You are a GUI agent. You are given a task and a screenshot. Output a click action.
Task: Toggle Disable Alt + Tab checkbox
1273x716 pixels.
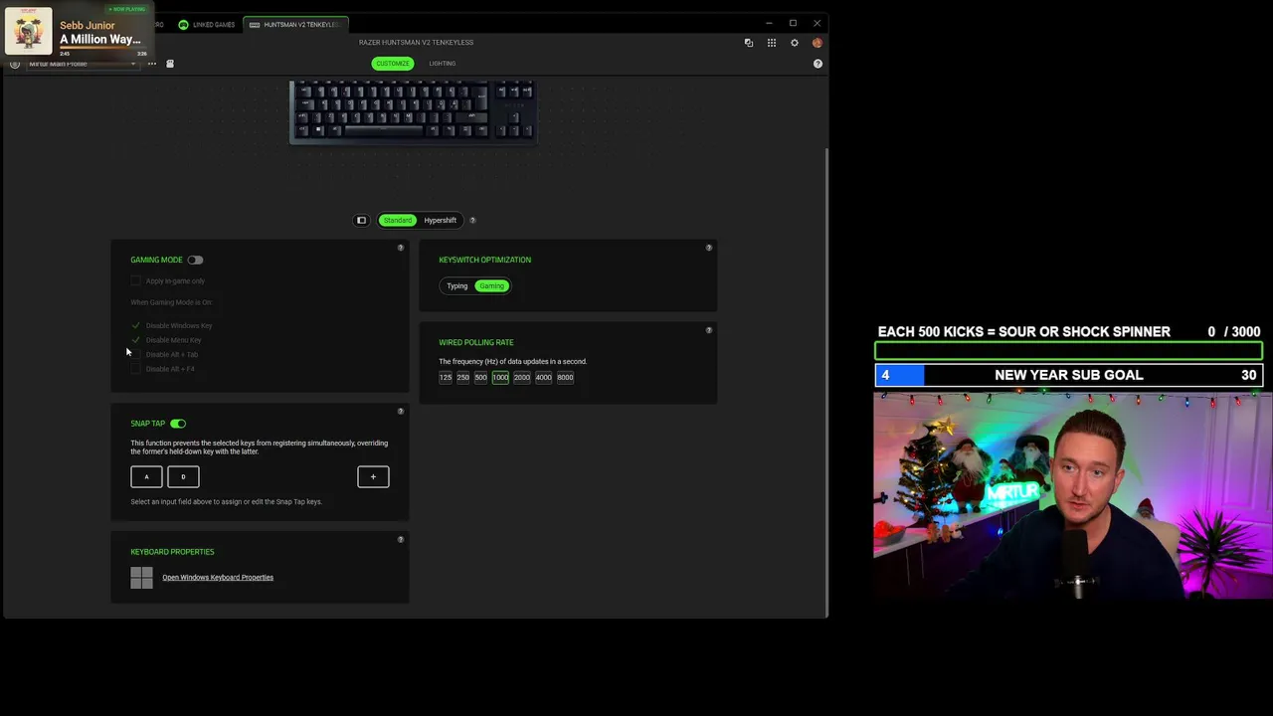point(136,354)
